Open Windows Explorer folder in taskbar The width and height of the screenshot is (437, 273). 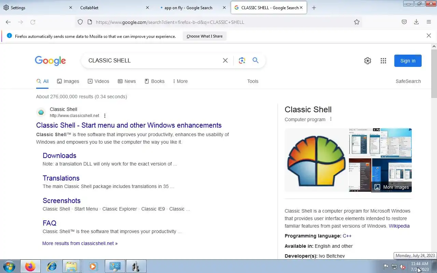[71, 266]
